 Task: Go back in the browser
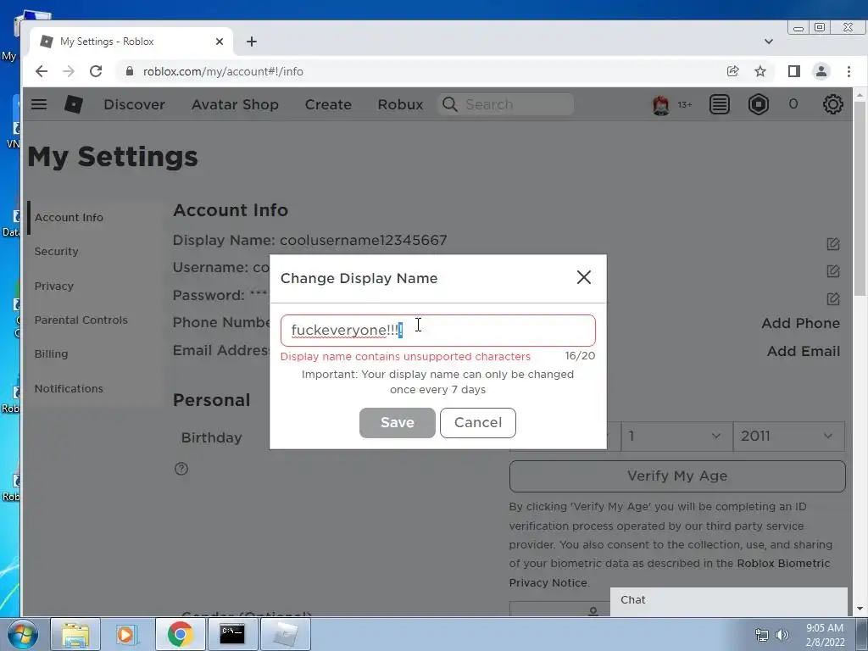coord(42,71)
